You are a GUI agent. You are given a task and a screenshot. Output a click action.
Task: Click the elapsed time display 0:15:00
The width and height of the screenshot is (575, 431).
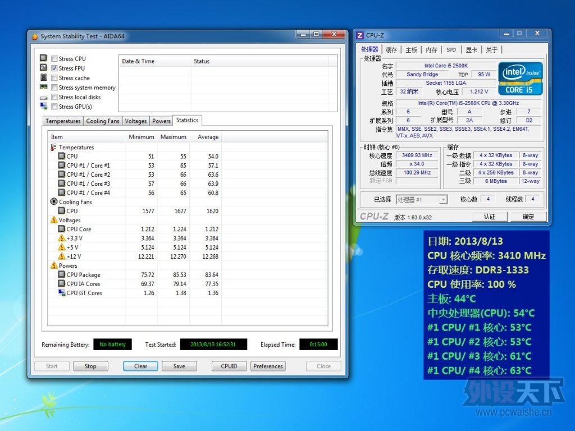[318, 345]
